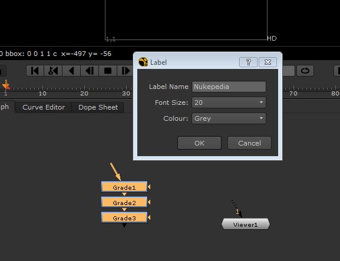The width and height of the screenshot is (340, 261).
Task: Click frame 10 on the timeline
Action: (x=42, y=94)
